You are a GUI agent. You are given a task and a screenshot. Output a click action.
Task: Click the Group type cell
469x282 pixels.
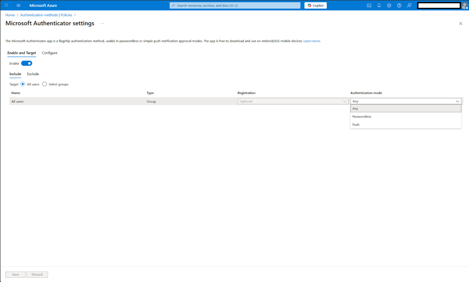pos(151,101)
